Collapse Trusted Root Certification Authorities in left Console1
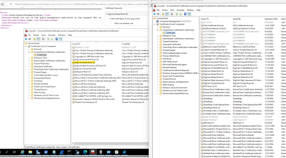286x158 pixels. tap(29, 52)
